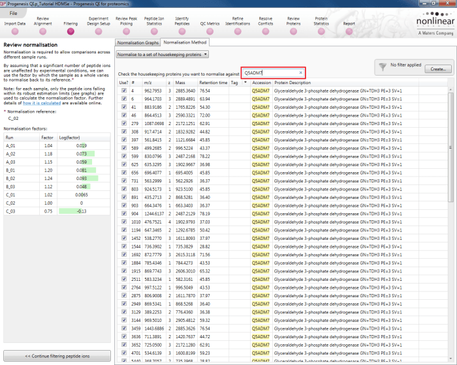Switch to the Normalisation Graphs tab
Screen dimensions: 457x365
point(138,42)
